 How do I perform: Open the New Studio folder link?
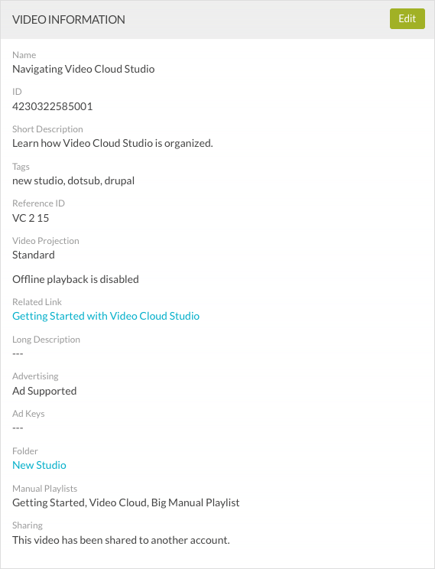point(39,465)
